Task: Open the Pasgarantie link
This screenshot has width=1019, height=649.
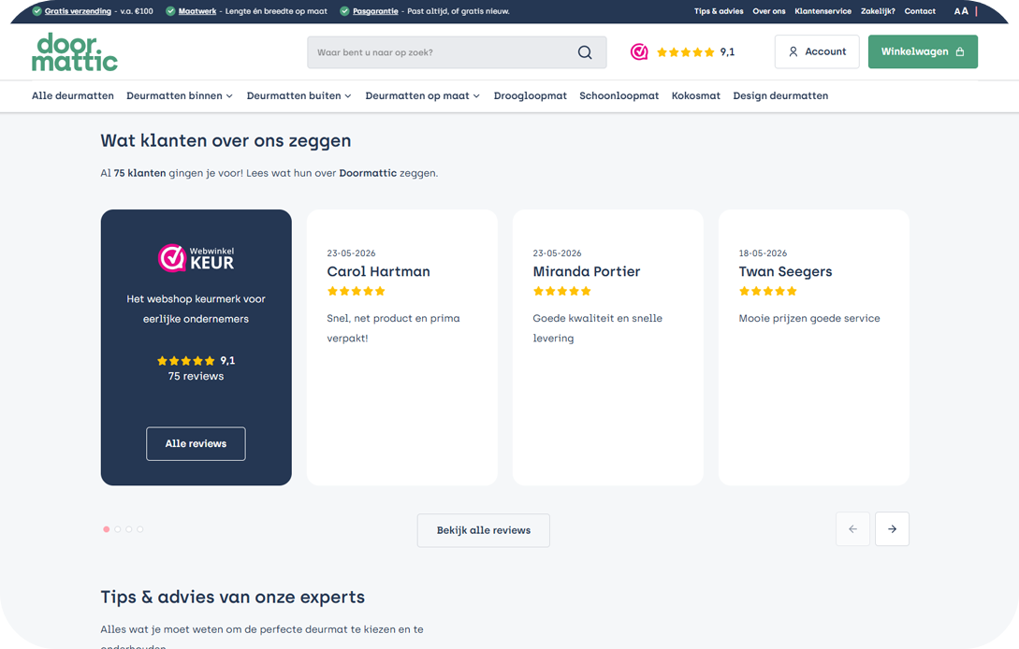Action: [375, 11]
